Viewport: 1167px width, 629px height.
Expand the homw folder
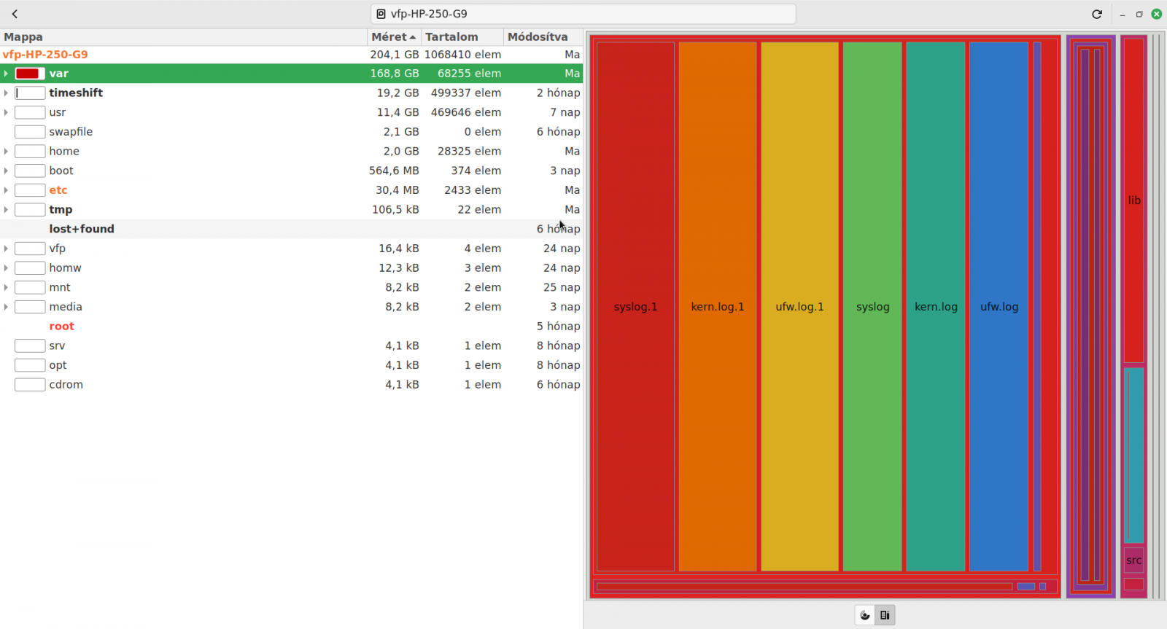pyautogui.click(x=6, y=268)
